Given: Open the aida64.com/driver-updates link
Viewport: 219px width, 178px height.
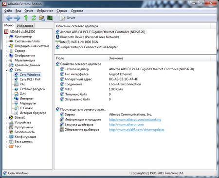Looking at the screenshot, I should pos(137,130).
